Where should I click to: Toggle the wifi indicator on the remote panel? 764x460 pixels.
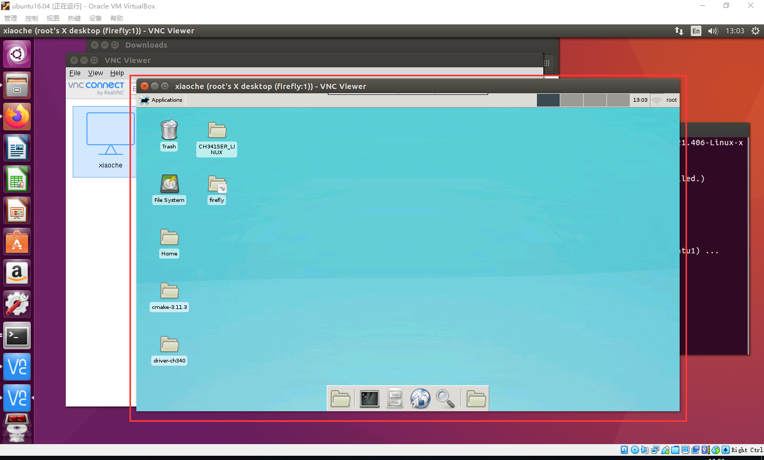[657, 100]
